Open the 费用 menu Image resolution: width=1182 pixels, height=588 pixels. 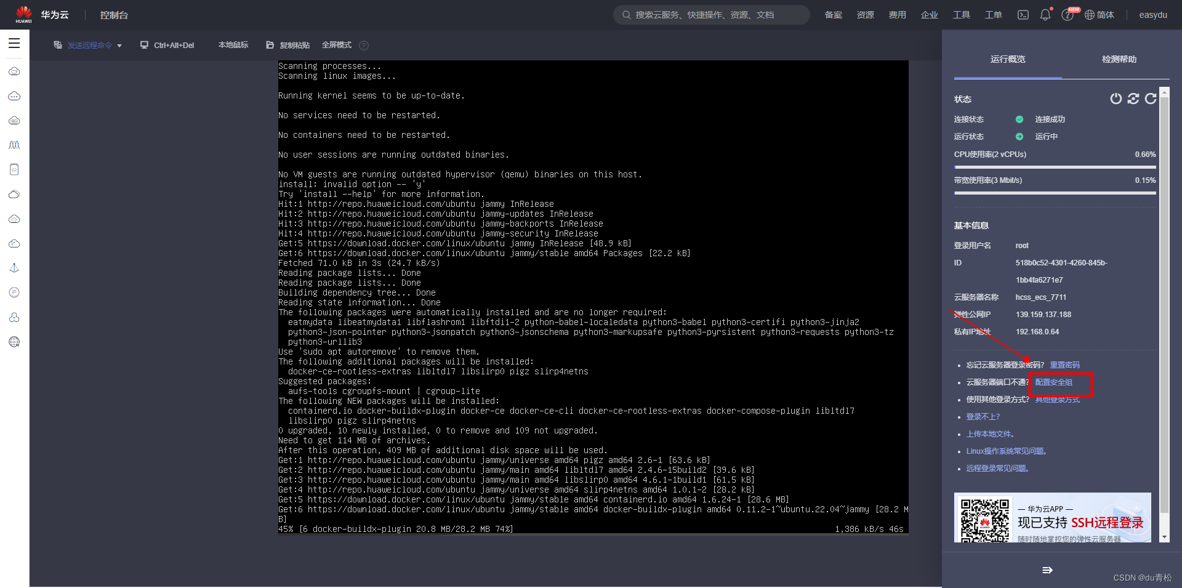pos(898,15)
